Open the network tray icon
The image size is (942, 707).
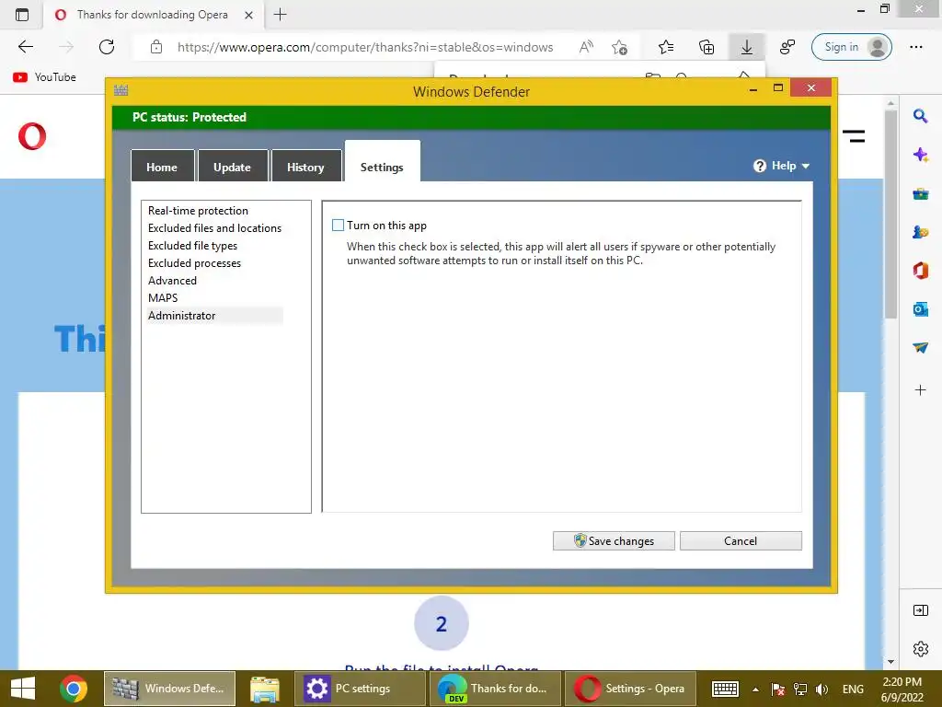pyautogui.click(x=800, y=689)
